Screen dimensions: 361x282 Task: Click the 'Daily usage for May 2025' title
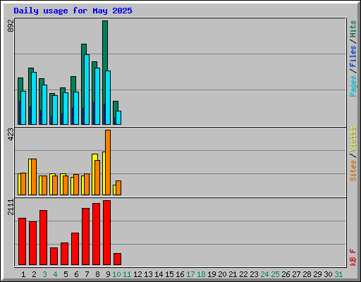[73, 11]
